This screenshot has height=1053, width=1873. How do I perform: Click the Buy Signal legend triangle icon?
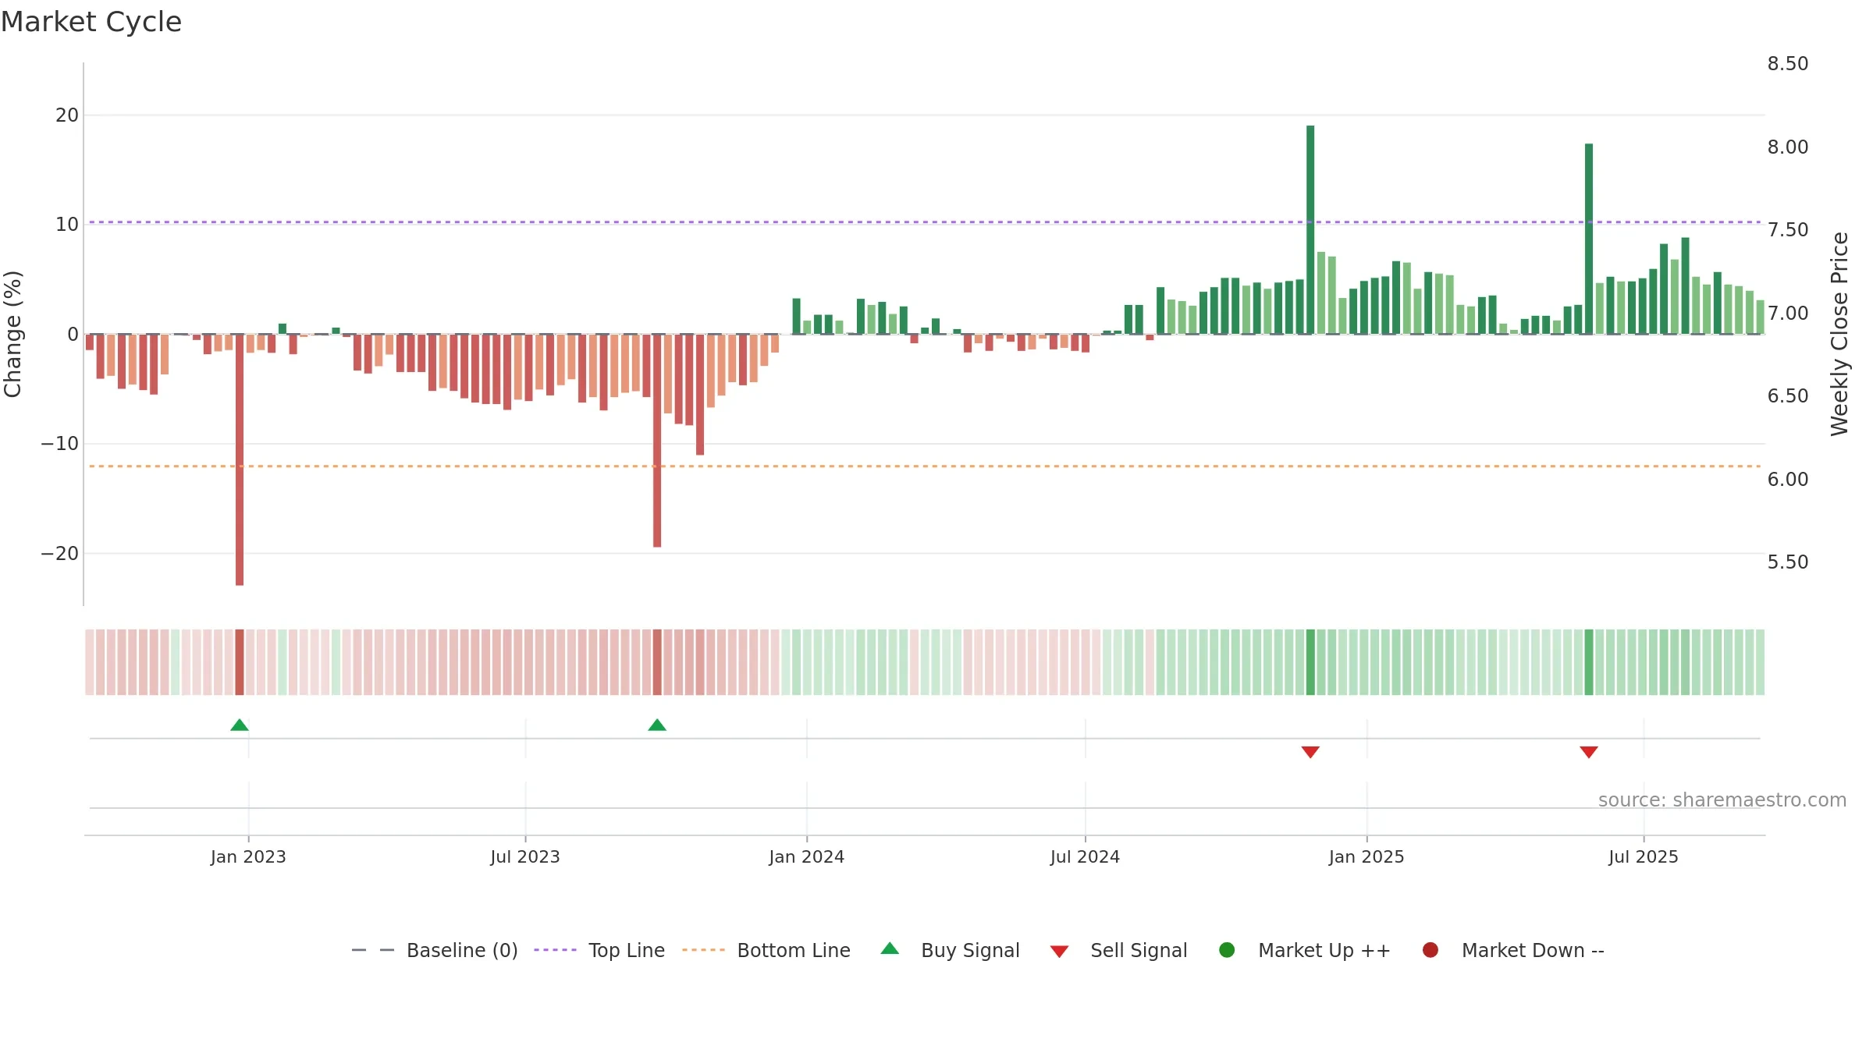pos(890,948)
